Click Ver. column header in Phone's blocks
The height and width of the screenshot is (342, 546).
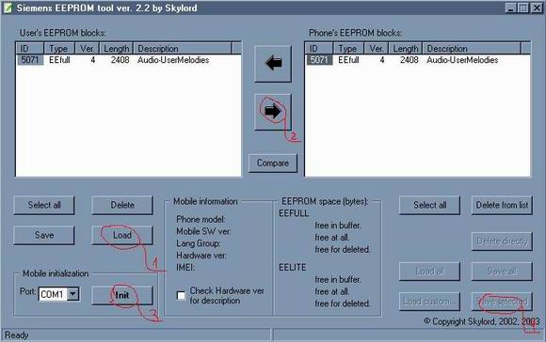(376, 48)
